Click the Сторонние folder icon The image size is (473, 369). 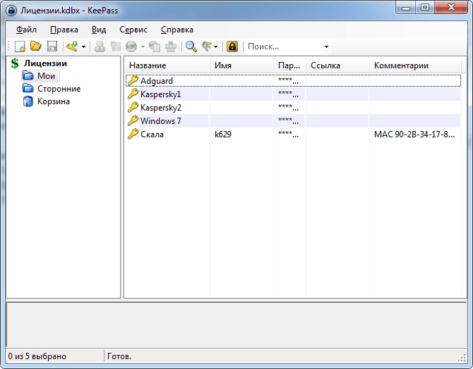click(x=28, y=88)
